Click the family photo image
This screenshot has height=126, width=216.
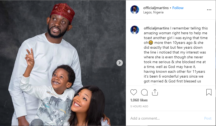[x=63, y=63]
